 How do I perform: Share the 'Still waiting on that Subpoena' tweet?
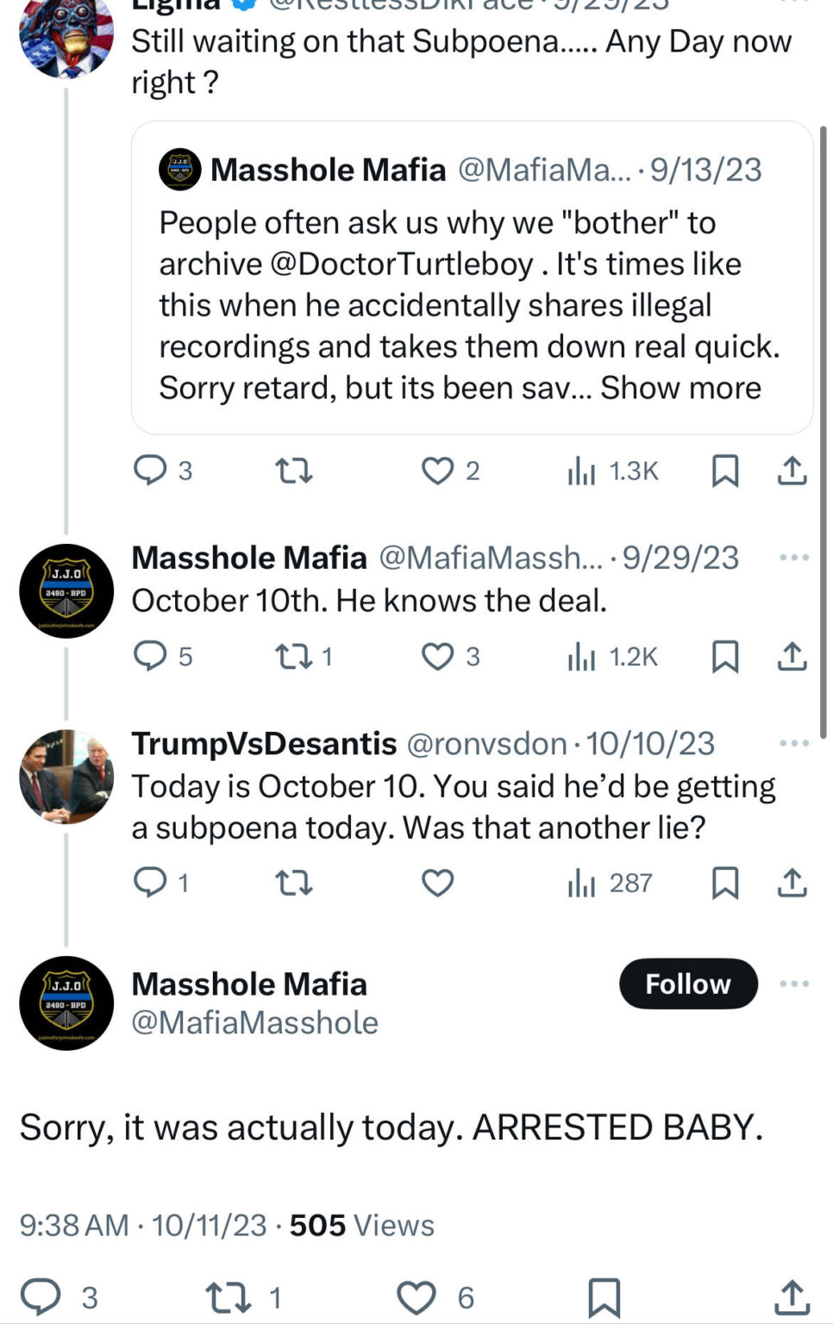coord(792,471)
